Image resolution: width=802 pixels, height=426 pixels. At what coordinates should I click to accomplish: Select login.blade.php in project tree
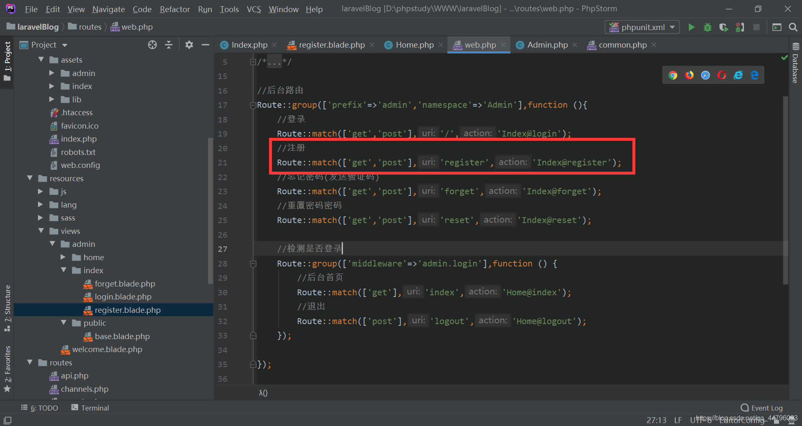(123, 297)
